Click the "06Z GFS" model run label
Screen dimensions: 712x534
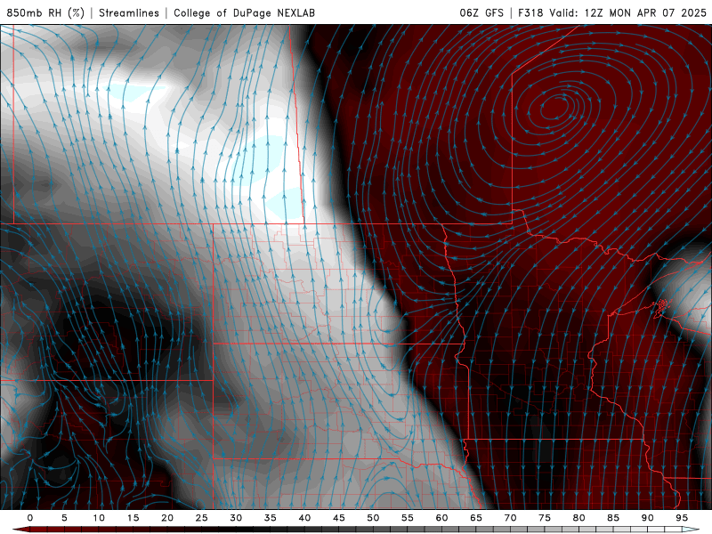[481, 12]
